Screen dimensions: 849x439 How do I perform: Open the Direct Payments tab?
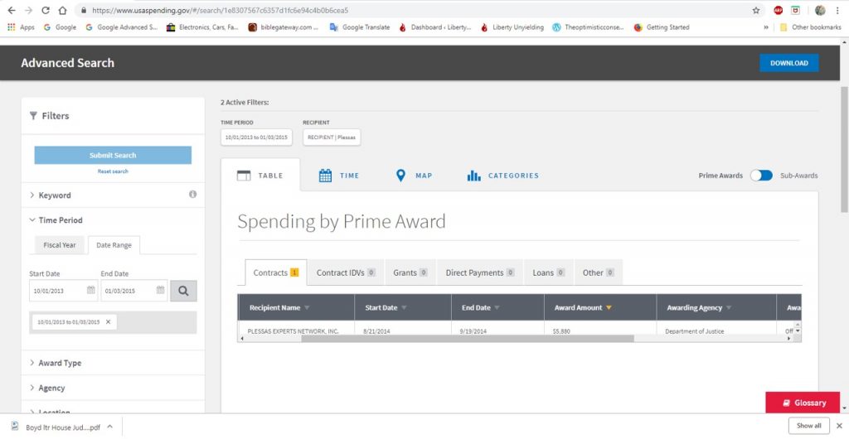tap(480, 273)
